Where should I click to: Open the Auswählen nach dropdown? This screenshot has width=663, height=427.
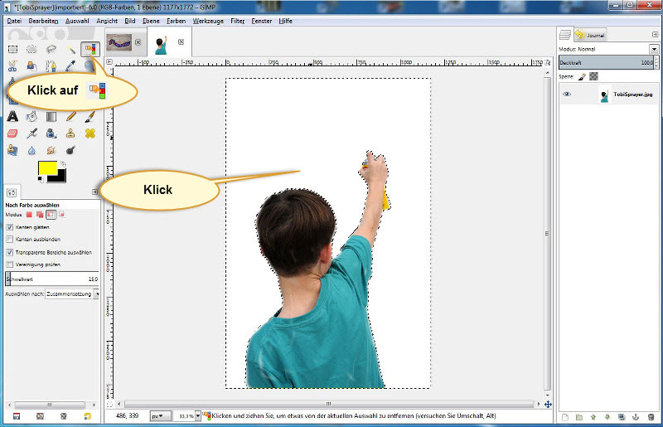(x=72, y=294)
